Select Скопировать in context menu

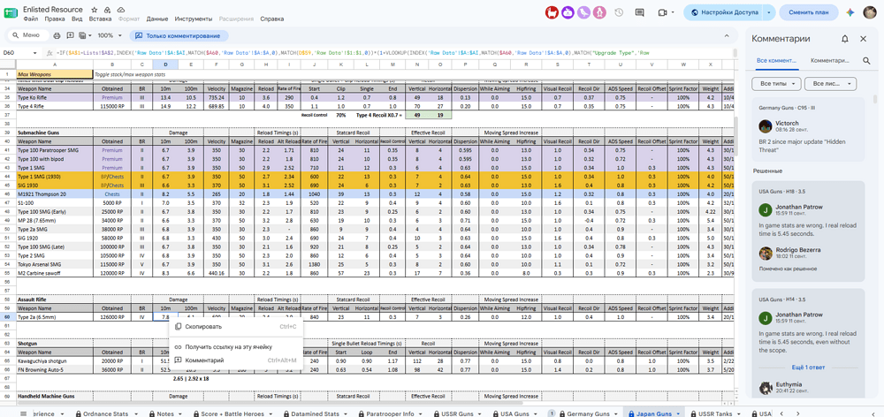tap(236, 326)
